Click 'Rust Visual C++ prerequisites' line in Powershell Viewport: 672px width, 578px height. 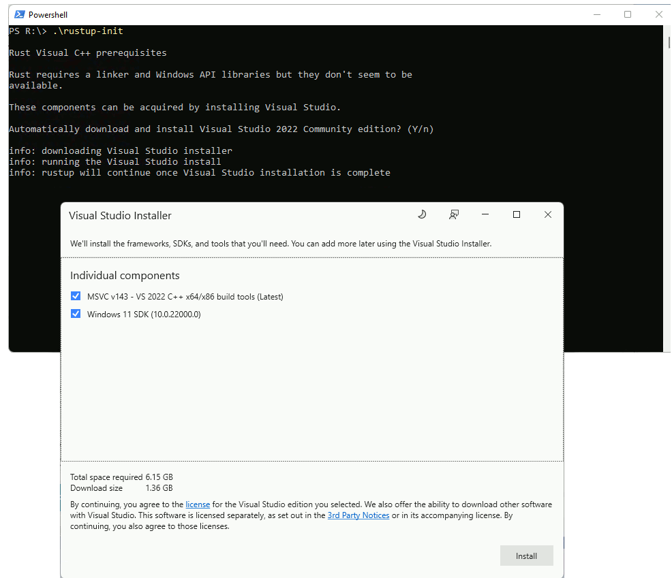click(88, 52)
